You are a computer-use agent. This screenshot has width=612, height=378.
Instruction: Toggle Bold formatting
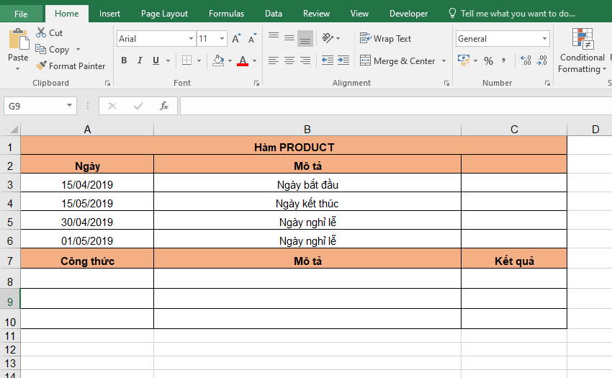coord(124,61)
